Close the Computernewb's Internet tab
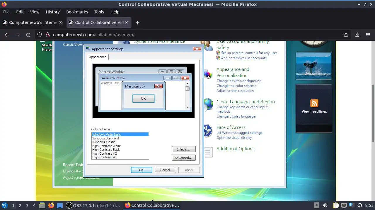 pyautogui.click(x=61, y=22)
